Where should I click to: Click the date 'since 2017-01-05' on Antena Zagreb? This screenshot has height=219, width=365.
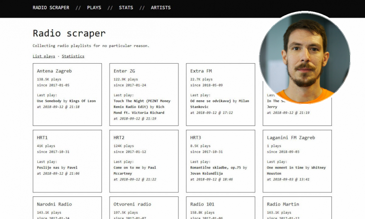(53, 85)
